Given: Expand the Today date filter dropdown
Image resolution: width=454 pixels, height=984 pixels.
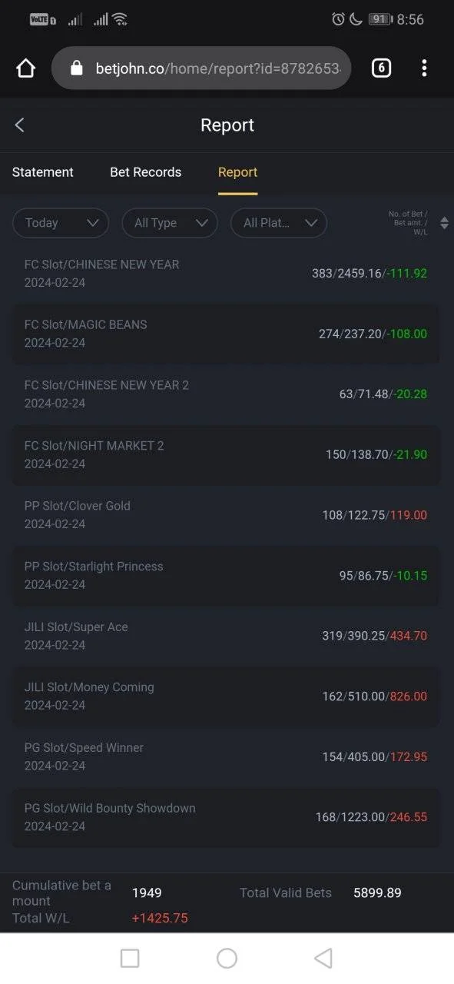Looking at the screenshot, I should pos(60,223).
